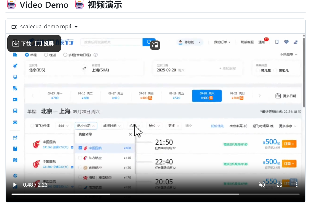Collapse 航空公司 filter dropdown

click(x=86, y=126)
